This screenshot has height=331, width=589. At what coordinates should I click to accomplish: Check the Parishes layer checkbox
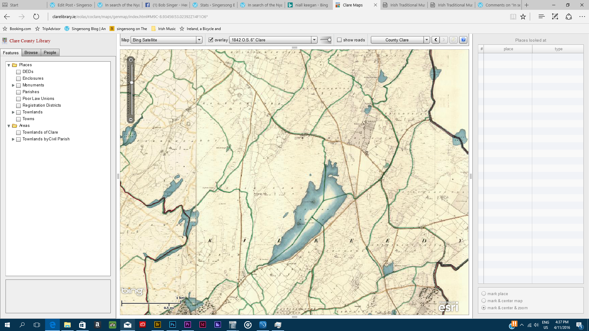pos(18,92)
